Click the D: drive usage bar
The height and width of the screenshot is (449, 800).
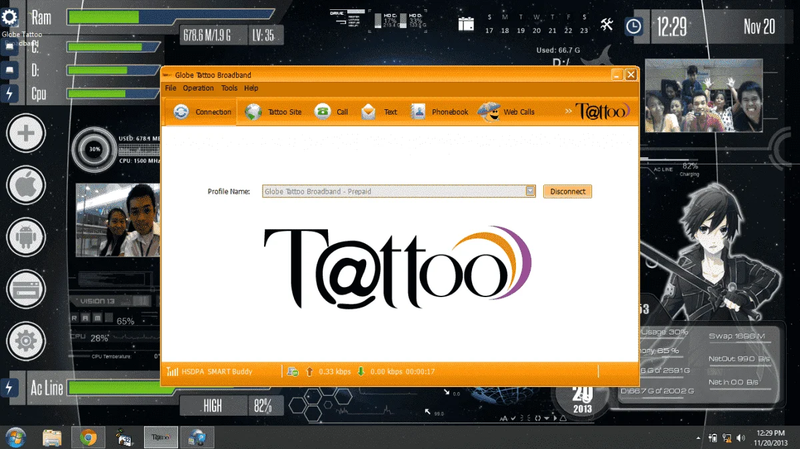114,70
